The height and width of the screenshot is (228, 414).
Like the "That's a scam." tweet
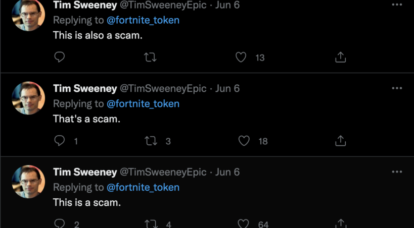pyautogui.click(x=244, y=141)
